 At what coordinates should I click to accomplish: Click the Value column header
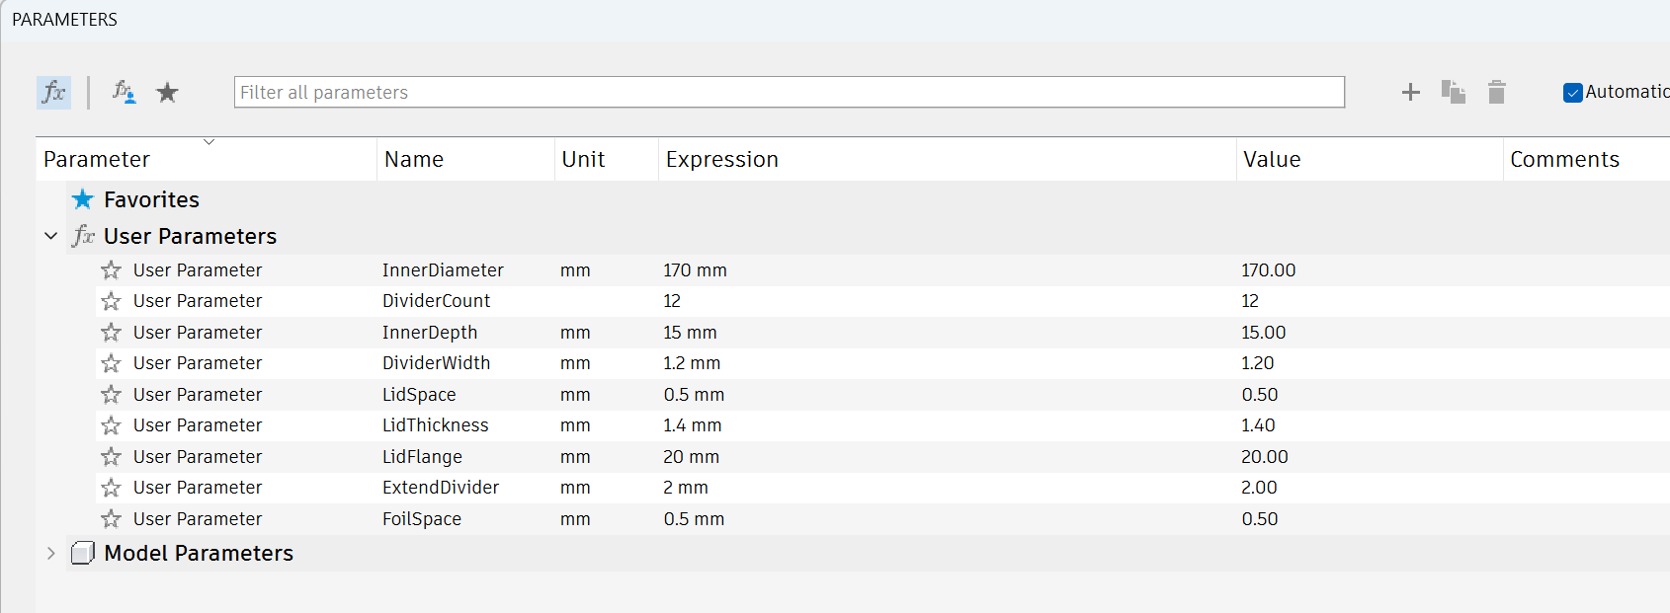coord(1272,160)
